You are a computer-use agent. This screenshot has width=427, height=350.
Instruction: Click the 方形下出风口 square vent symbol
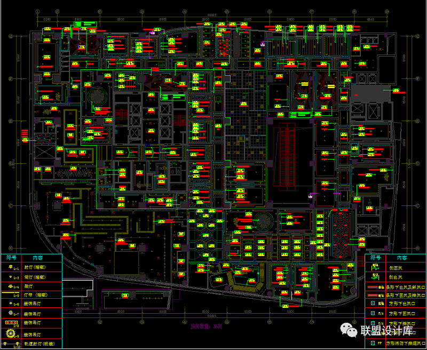[x=373, y=304]
